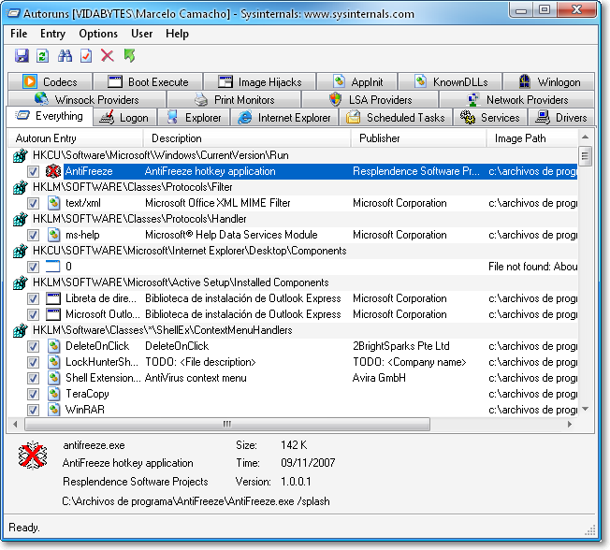Click the '2BrightSparks Pte Ltd' publisher cell
Viewport: 610px width, 550px height.
point(401,346)
